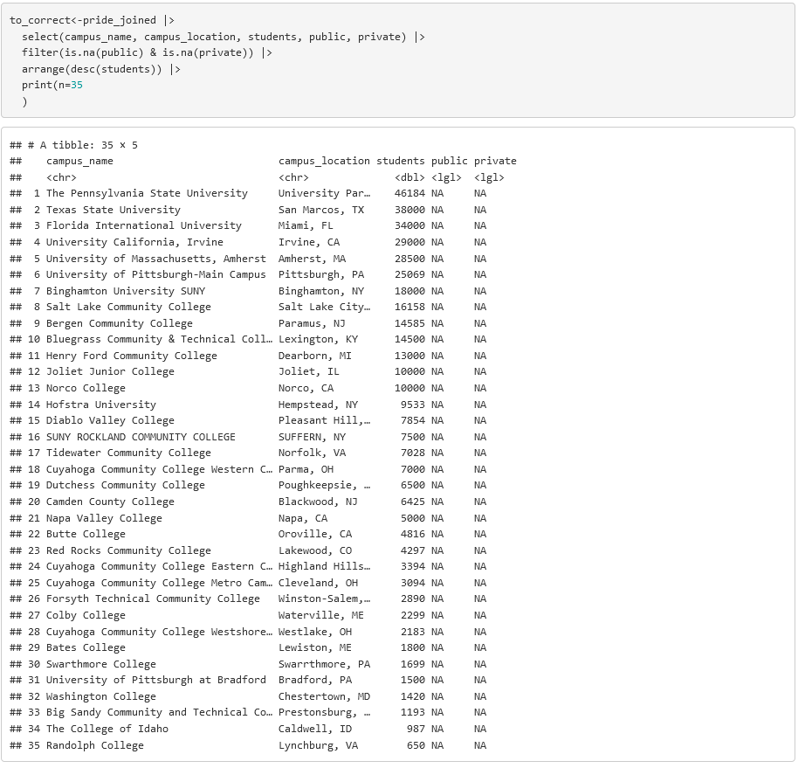Click 'Bates College' campus name

pyautogui.click(x=86, y=647)
